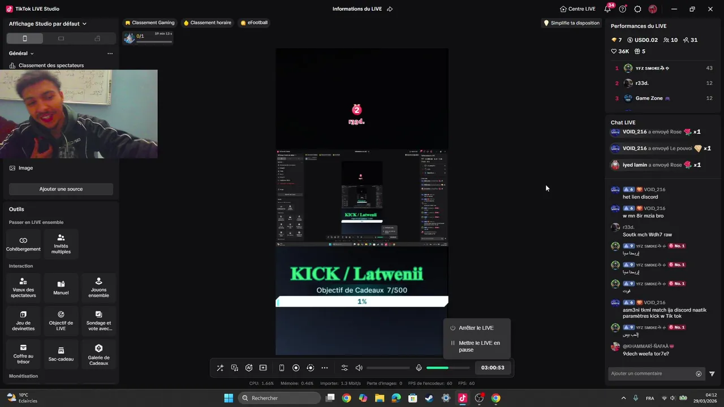724x407 pixels.
Task: Open Vœux des spectateurs tool
Action: pos(23,288)
